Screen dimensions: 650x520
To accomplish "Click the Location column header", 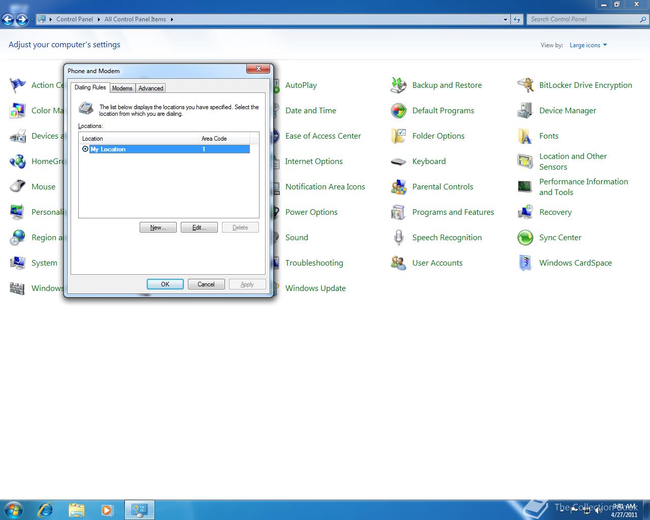I will 139,138.
